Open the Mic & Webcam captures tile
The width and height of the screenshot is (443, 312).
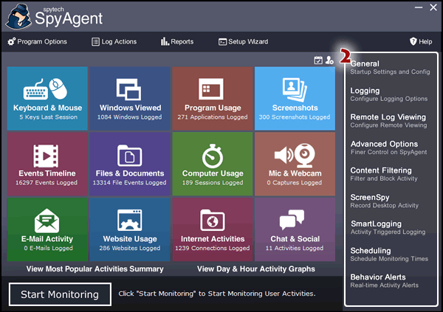click(295, 163)
